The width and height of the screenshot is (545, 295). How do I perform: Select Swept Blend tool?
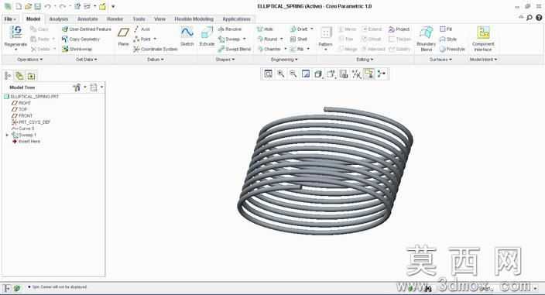pos(235,49)
